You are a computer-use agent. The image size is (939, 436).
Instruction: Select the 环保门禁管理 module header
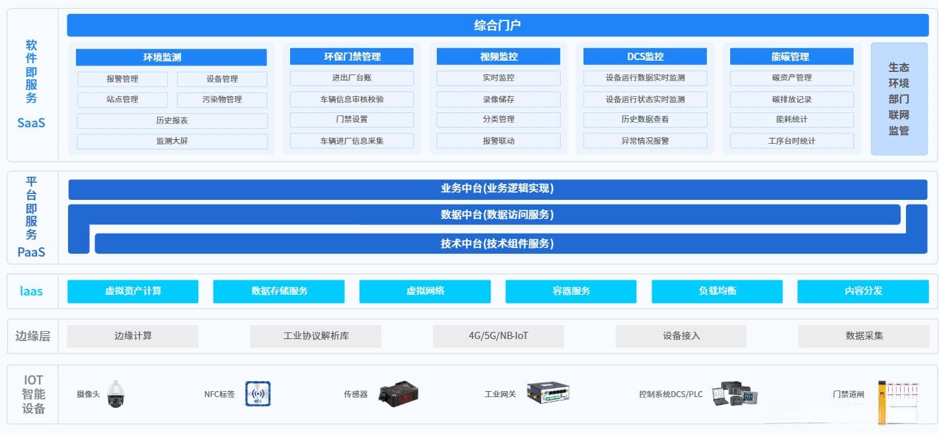[x=352, y=57]
